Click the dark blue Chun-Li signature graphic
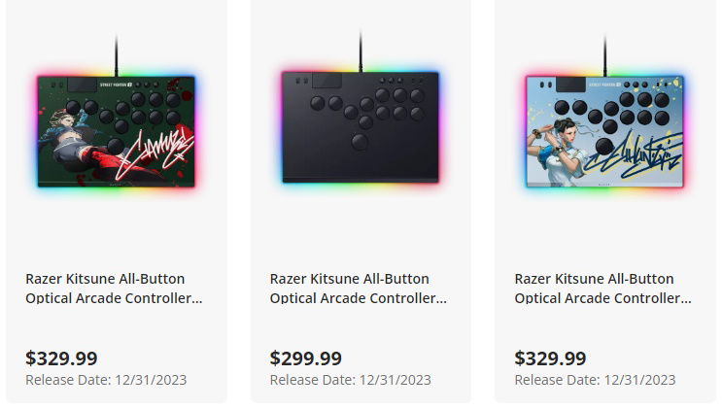Screen dimensions: 722x409 point(637,153)
